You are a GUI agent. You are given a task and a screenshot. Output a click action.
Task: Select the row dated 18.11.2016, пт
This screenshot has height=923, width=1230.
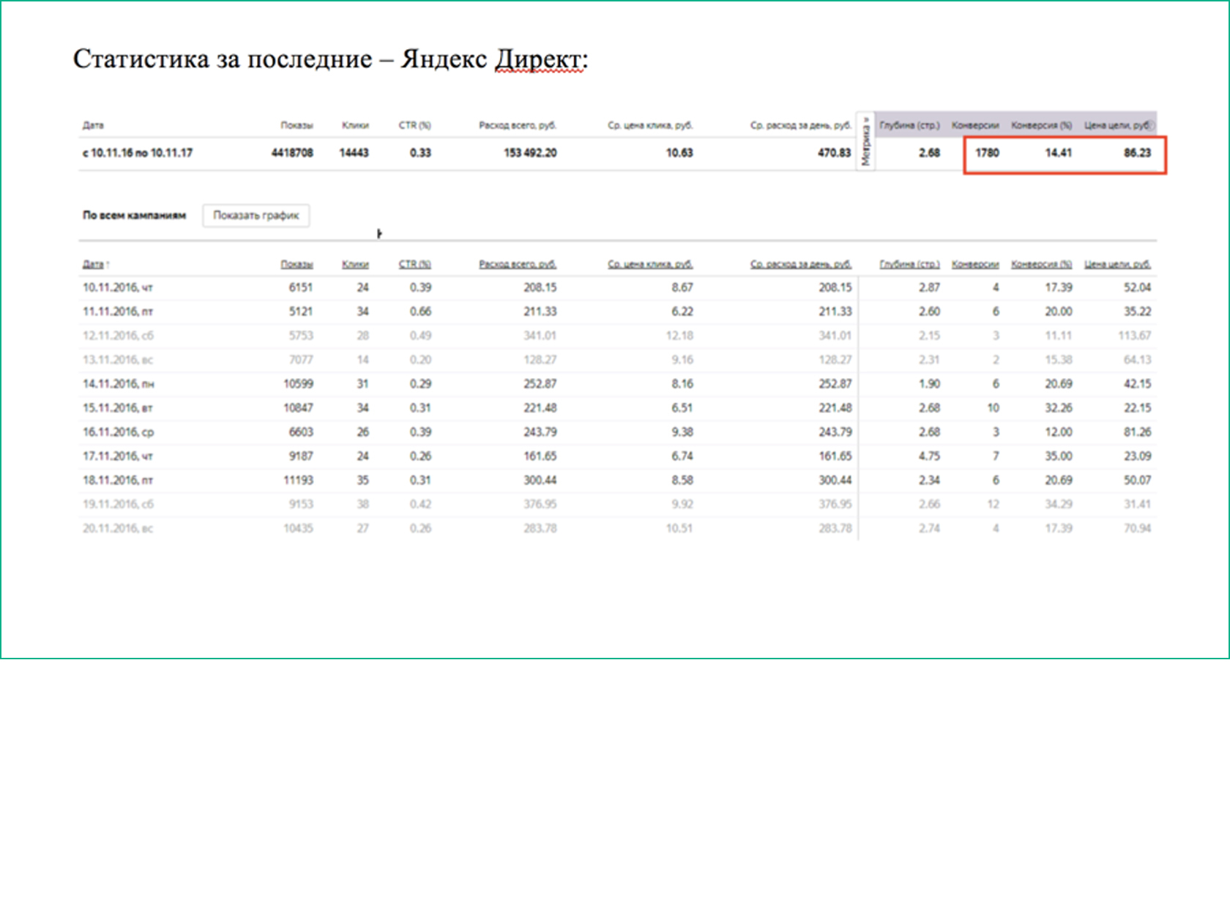(617, 481)
